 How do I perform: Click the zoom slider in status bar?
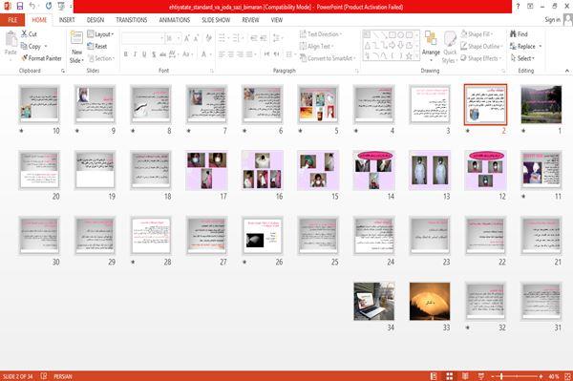(x=517, y=376)
